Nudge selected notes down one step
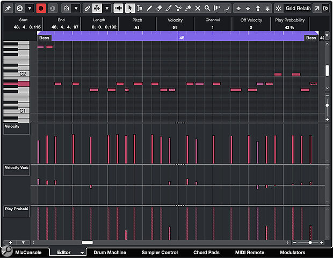Screen dimensions: 333x258 click(x=248, y=9)
